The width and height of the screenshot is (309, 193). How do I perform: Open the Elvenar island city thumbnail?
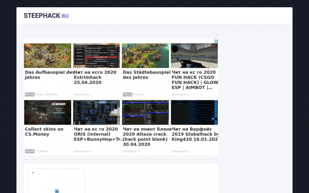pos(145,56)
